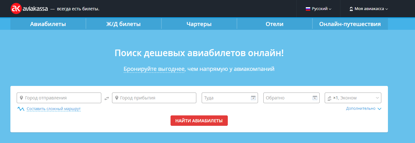Click the slogan всегда есть билеты.

pyautogui.click(x=78, y=9)
